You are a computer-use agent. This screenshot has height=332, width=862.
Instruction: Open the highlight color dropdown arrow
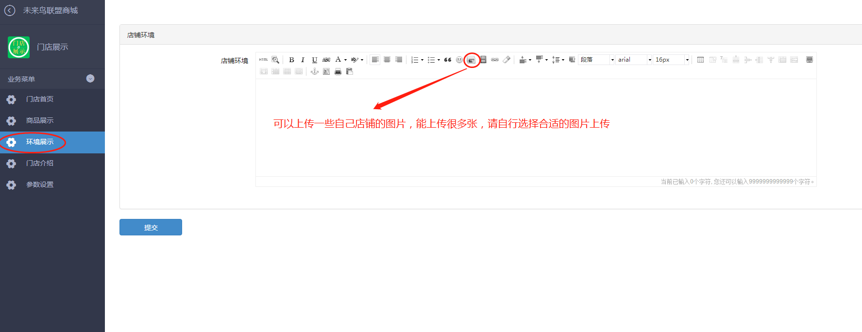point(362,60)
